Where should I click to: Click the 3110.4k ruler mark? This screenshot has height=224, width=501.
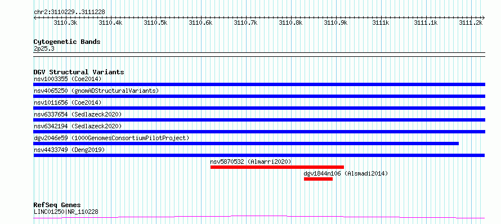(x=110, y=23)
